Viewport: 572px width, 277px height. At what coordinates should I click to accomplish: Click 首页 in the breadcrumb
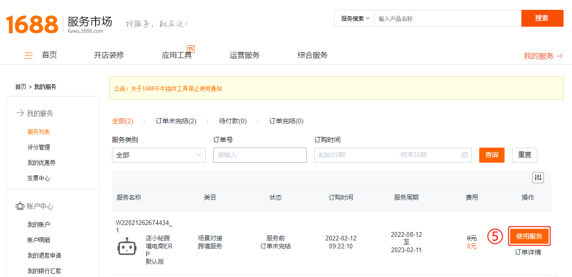click(21, 87)
